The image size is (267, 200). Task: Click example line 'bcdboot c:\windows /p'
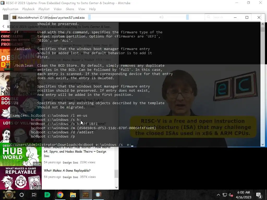point(53,136)
